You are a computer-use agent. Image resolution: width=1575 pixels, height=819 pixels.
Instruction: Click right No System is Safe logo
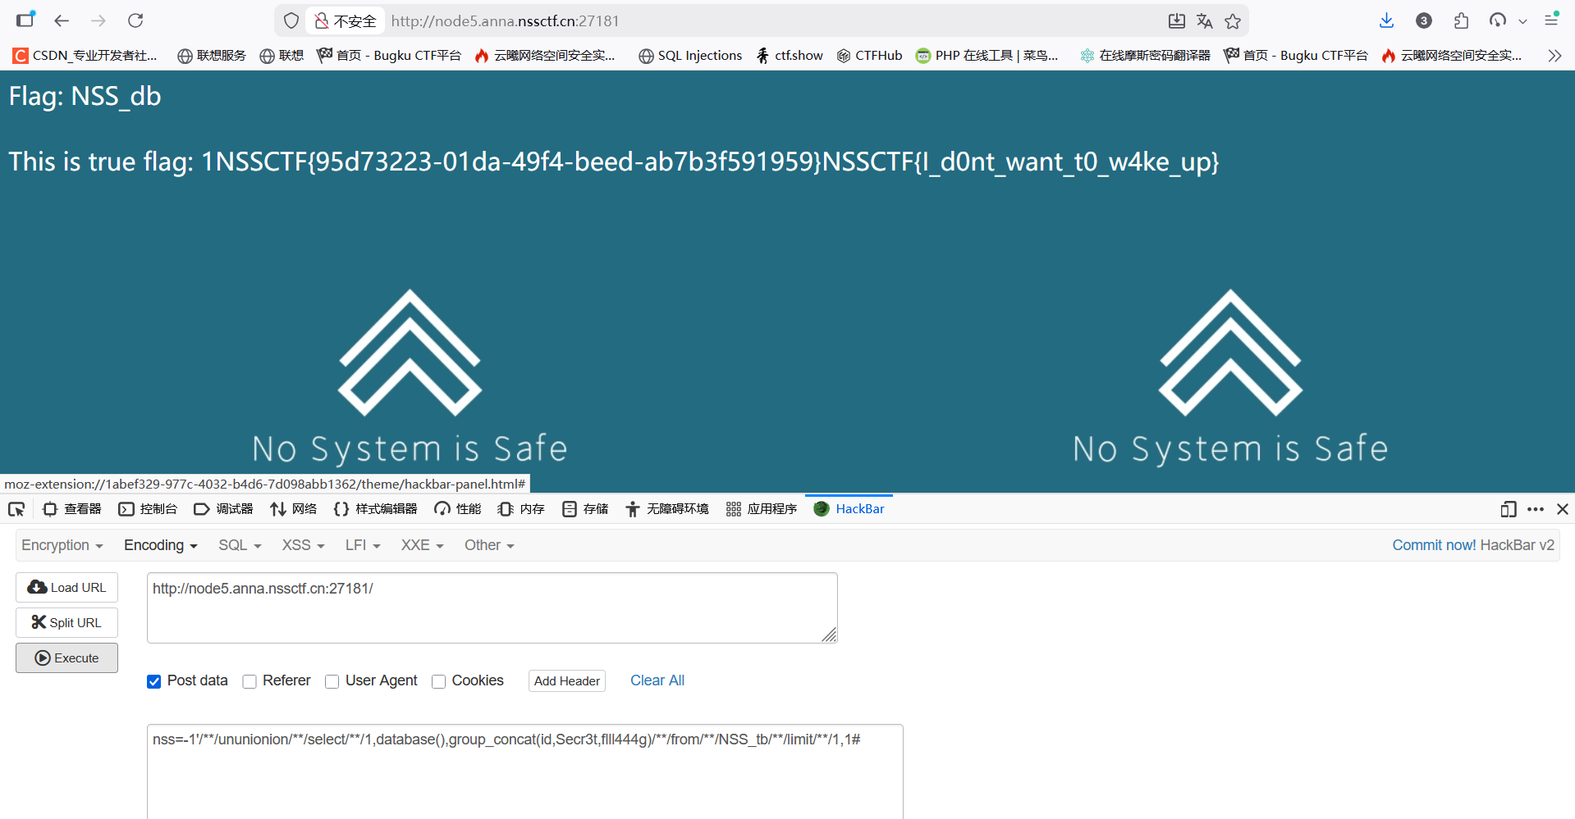tap(1230, 378)
